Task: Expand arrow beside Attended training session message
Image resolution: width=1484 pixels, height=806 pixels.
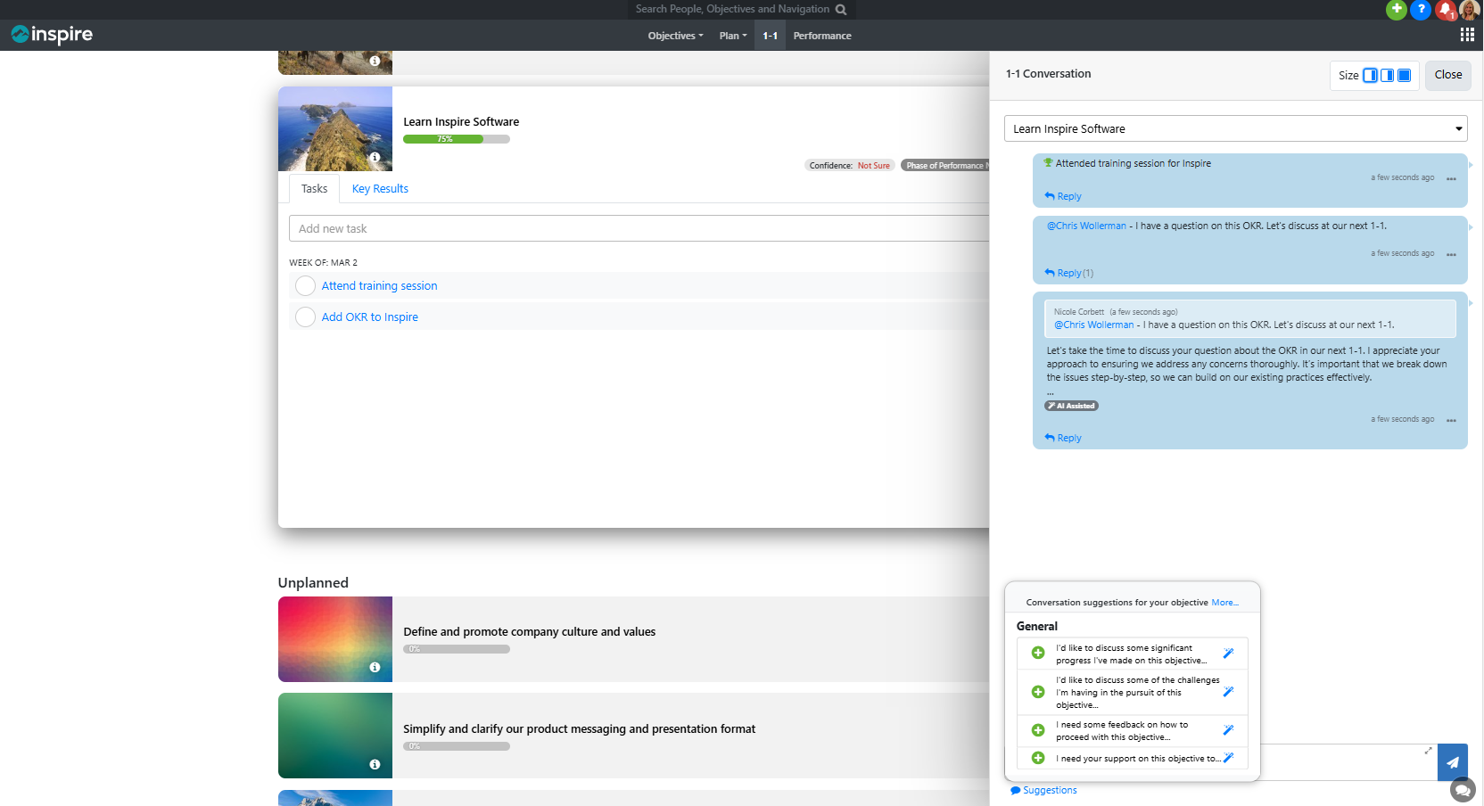Action: click(1471, 165)
